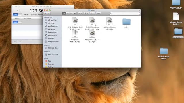
Task: Click the Active column header
Action: (x=17, y=18)
